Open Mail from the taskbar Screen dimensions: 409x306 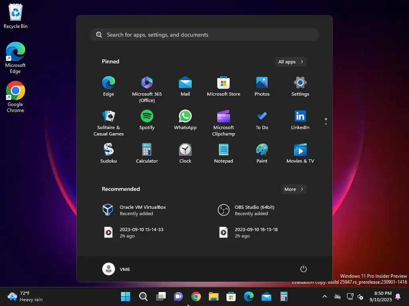coord(266,296)
